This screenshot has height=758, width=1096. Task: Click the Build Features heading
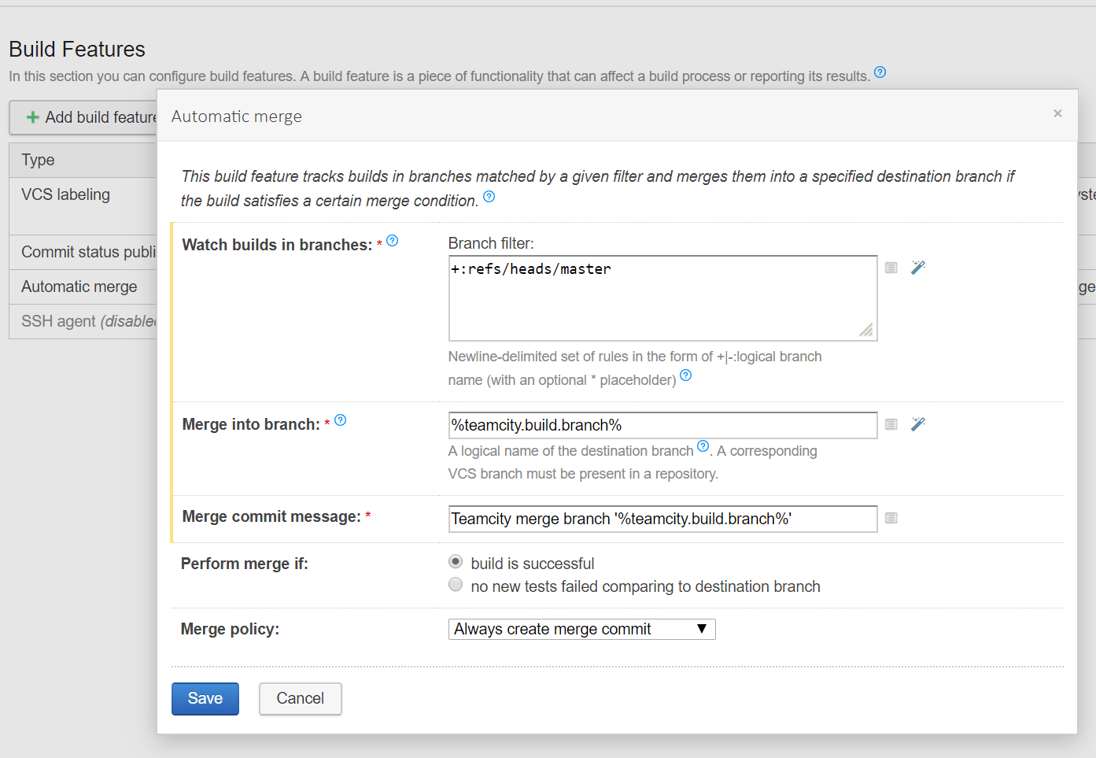77,49
